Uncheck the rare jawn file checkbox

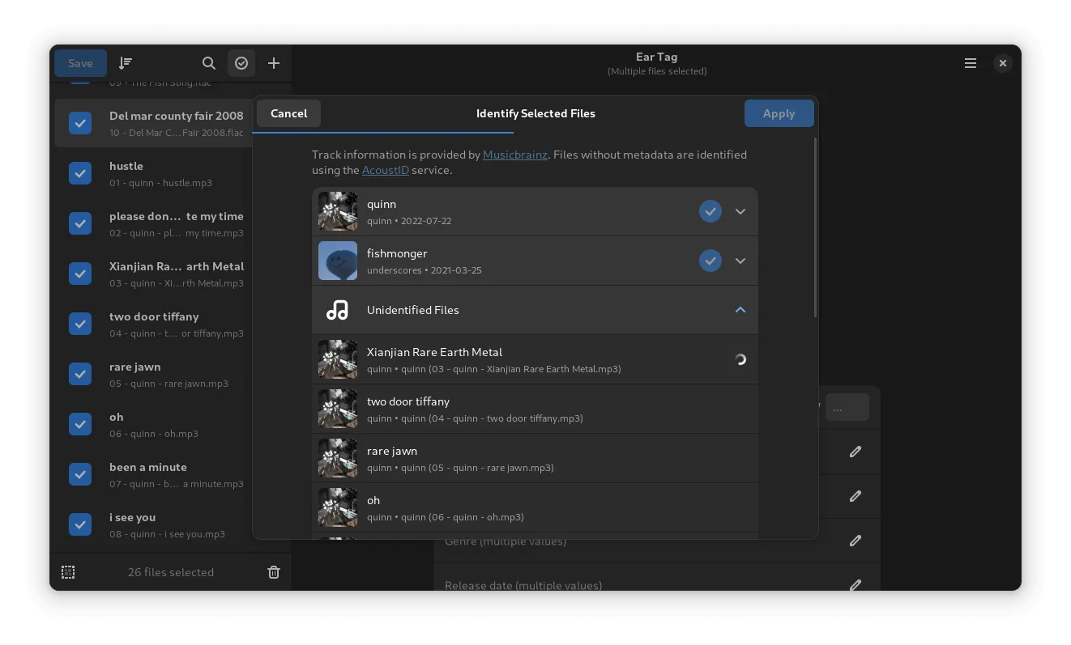point(80,374)
